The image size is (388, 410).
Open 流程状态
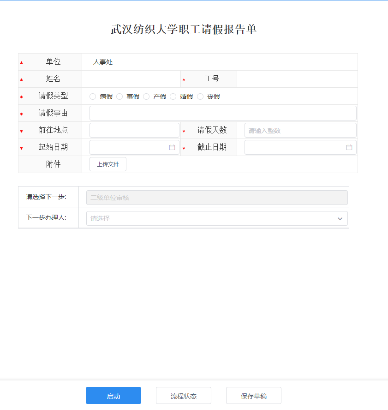pyautogui.click(x=184, y=395)
